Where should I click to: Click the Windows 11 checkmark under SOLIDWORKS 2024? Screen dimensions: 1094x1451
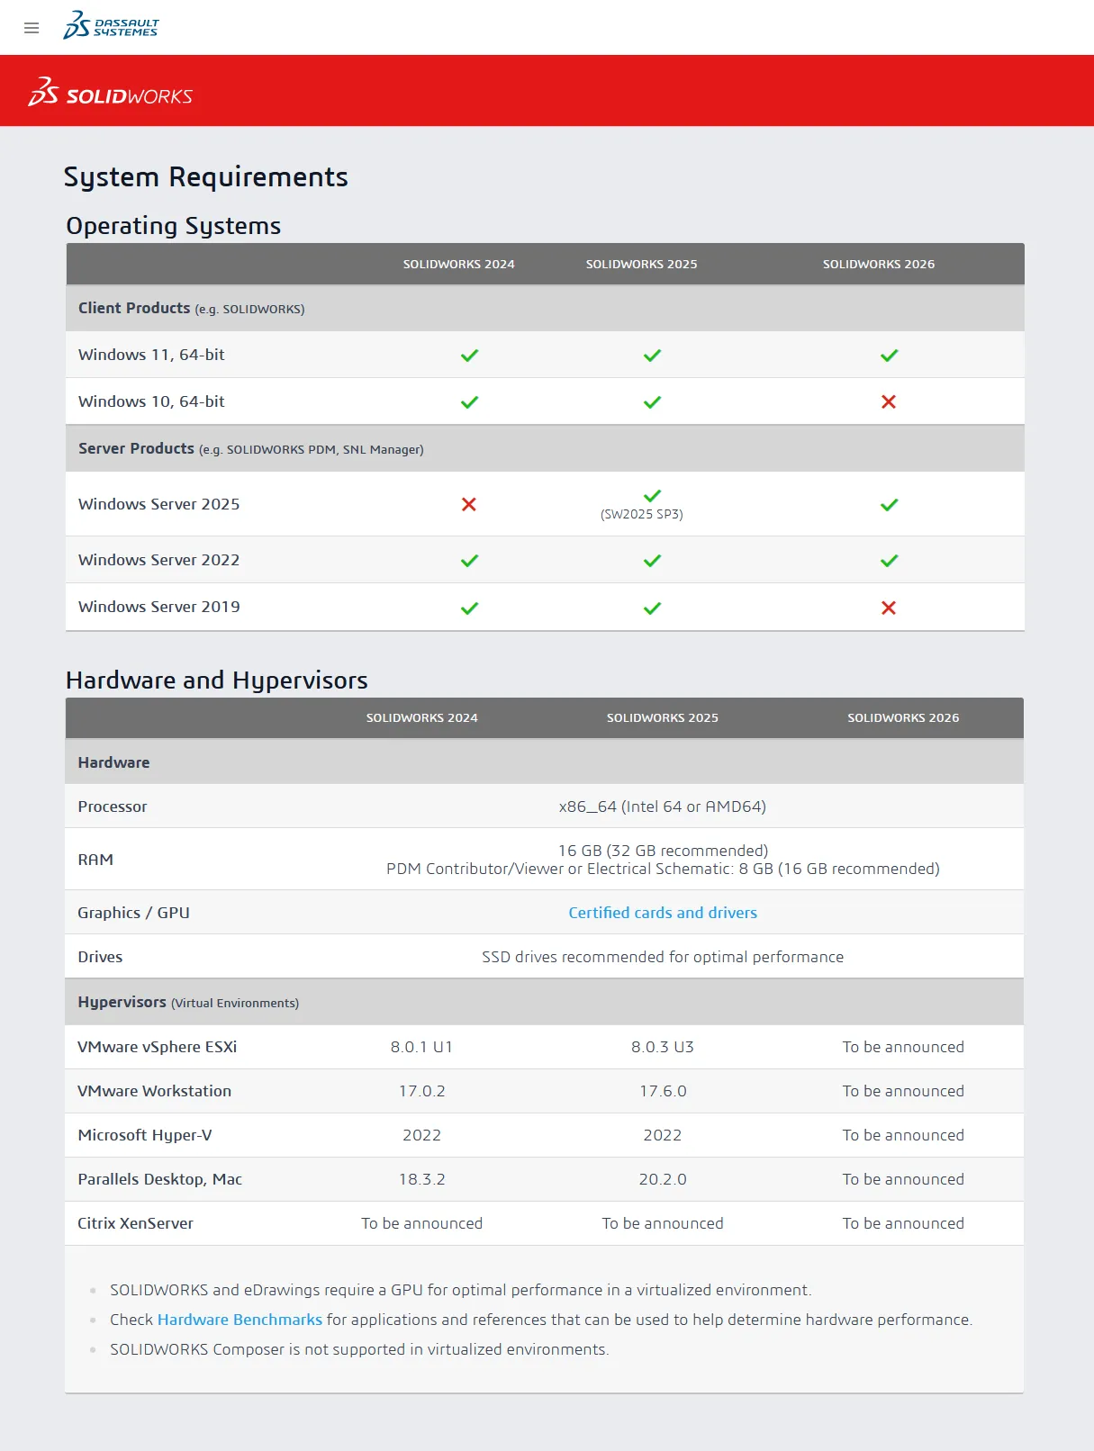[469, 356]
